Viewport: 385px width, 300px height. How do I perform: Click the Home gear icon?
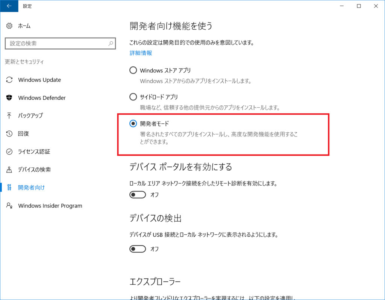click(9, 26)
